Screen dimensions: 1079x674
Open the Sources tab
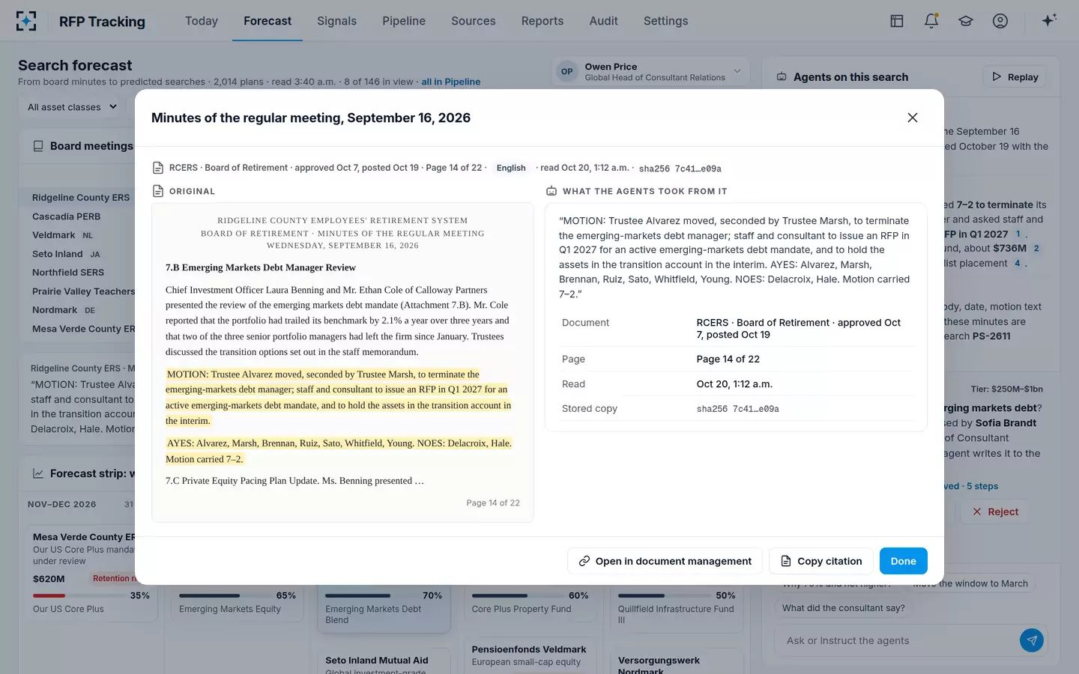point(474,21)
